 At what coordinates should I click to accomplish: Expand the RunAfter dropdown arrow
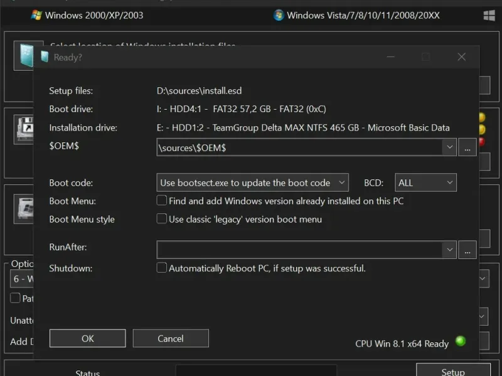[x=449, y=249]
